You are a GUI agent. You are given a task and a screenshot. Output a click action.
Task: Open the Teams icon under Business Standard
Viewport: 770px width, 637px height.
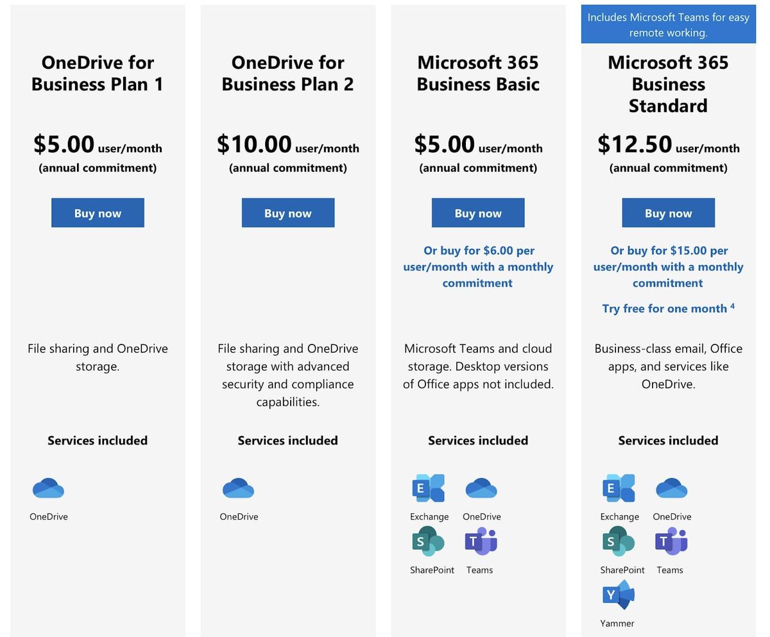coord(670,542)
